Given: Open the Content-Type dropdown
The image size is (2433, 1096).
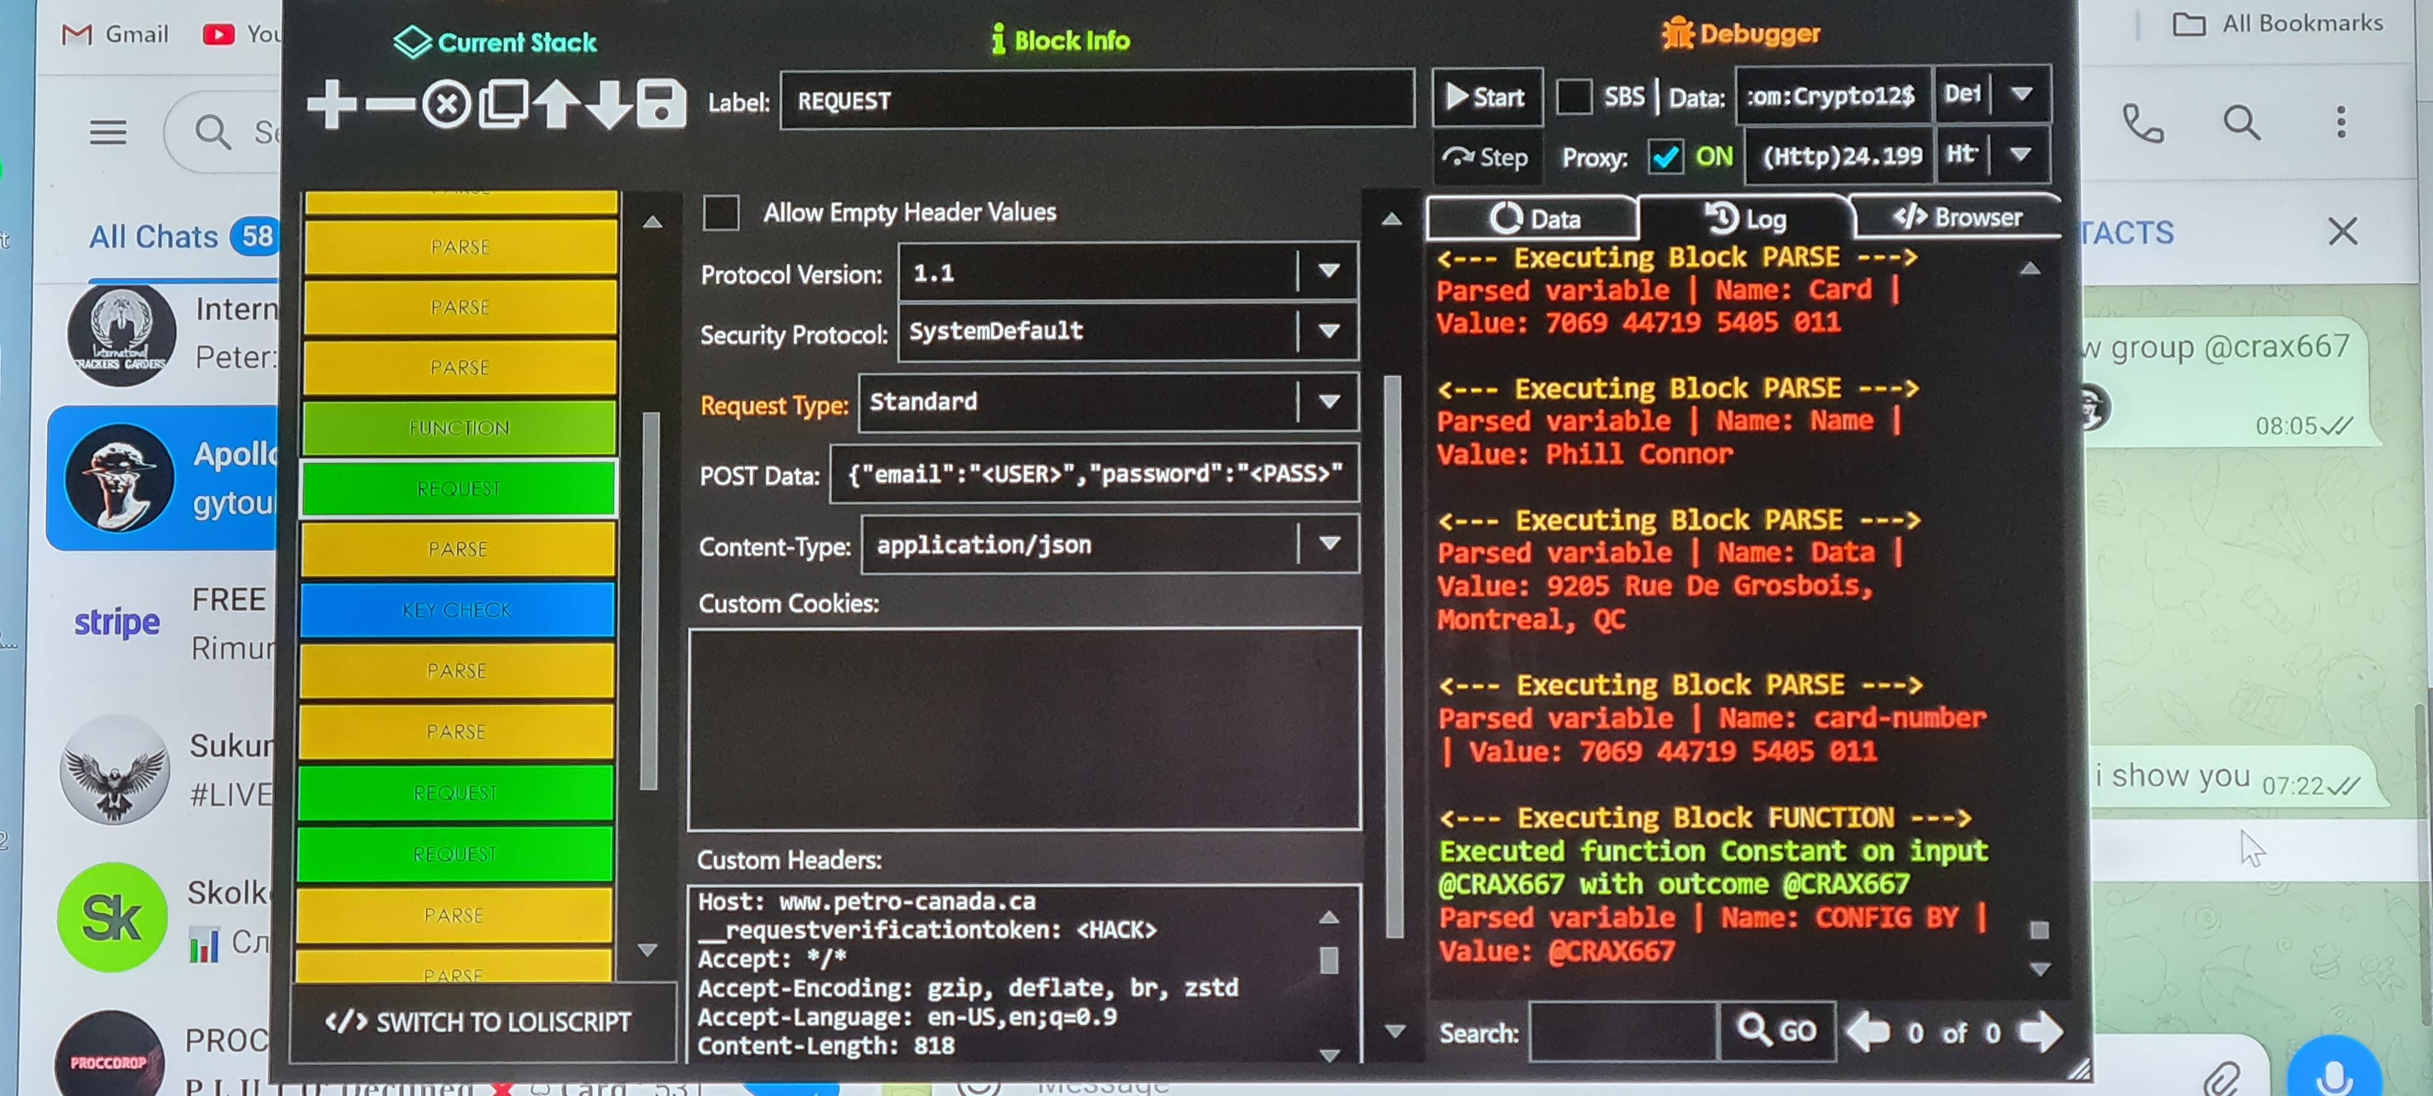Looking at the screenshot, I should (x=1329, y=543).
